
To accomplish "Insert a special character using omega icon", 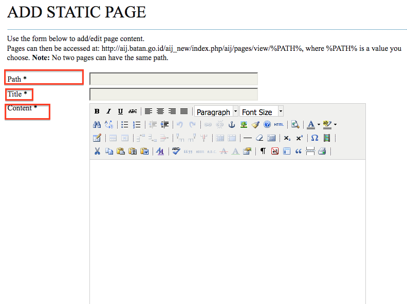I will pyautogui.click(x=314, y=138).
